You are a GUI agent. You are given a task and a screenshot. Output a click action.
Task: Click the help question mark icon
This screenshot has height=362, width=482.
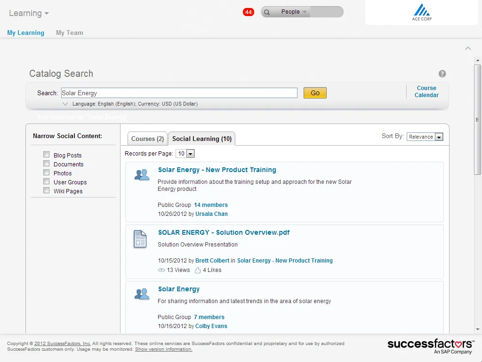pos(442,74)
